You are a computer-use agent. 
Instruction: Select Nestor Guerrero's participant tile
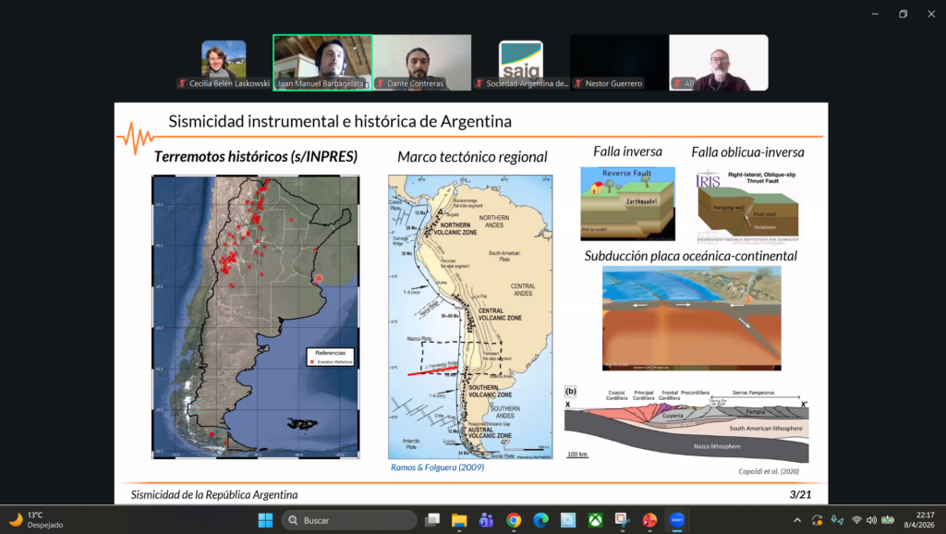619,62
